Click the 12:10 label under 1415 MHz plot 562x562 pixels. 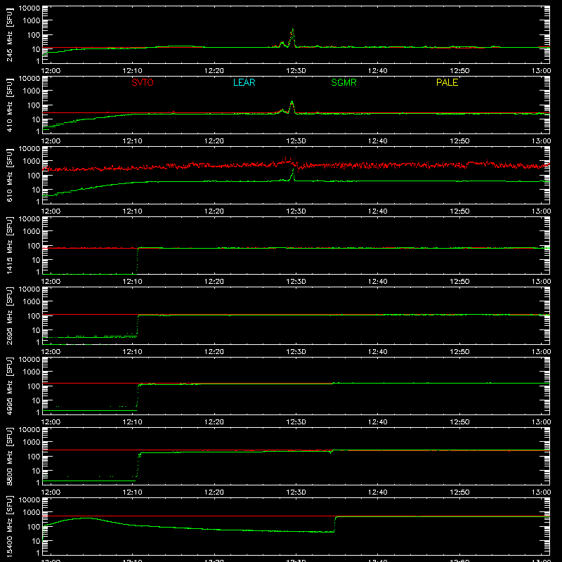[133, 282]
